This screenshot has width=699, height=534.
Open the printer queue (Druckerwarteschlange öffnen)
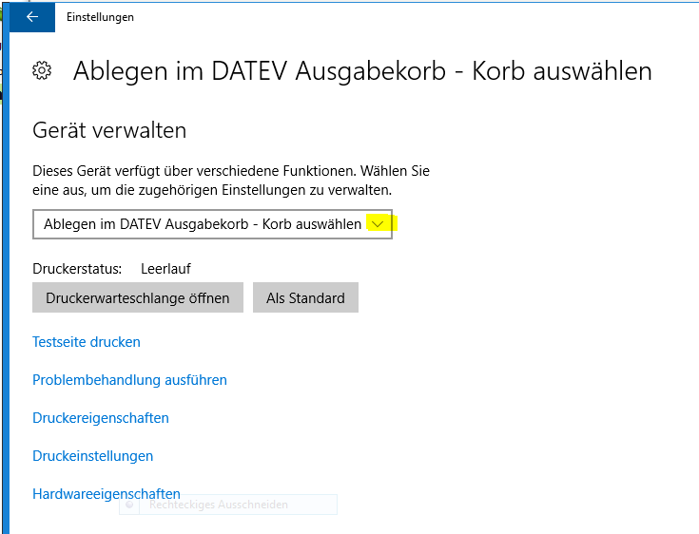pyautogui.click(x=138, y=297)
